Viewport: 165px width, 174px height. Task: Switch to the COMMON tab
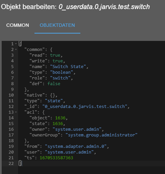(18, 25)
